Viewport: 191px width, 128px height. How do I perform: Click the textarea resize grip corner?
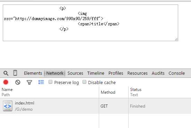tap(176, 39)
